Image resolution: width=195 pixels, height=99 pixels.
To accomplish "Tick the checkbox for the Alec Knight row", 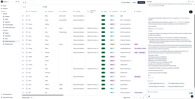I will [x=27, y=20].
